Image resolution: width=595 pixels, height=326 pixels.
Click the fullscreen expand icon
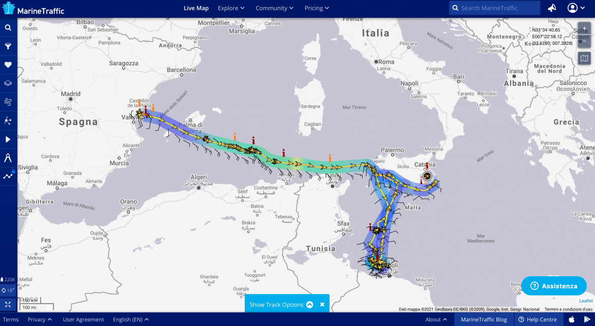(x=8, y=304)
